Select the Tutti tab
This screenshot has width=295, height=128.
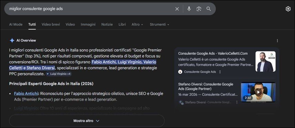coord(32,24)
